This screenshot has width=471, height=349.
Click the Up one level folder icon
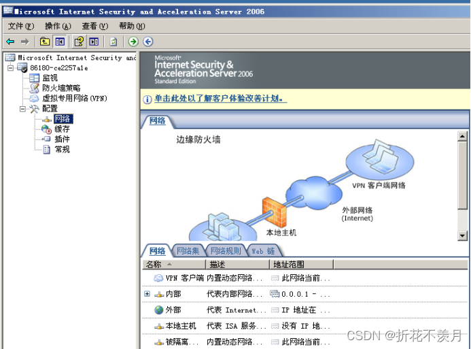[45, 41]
